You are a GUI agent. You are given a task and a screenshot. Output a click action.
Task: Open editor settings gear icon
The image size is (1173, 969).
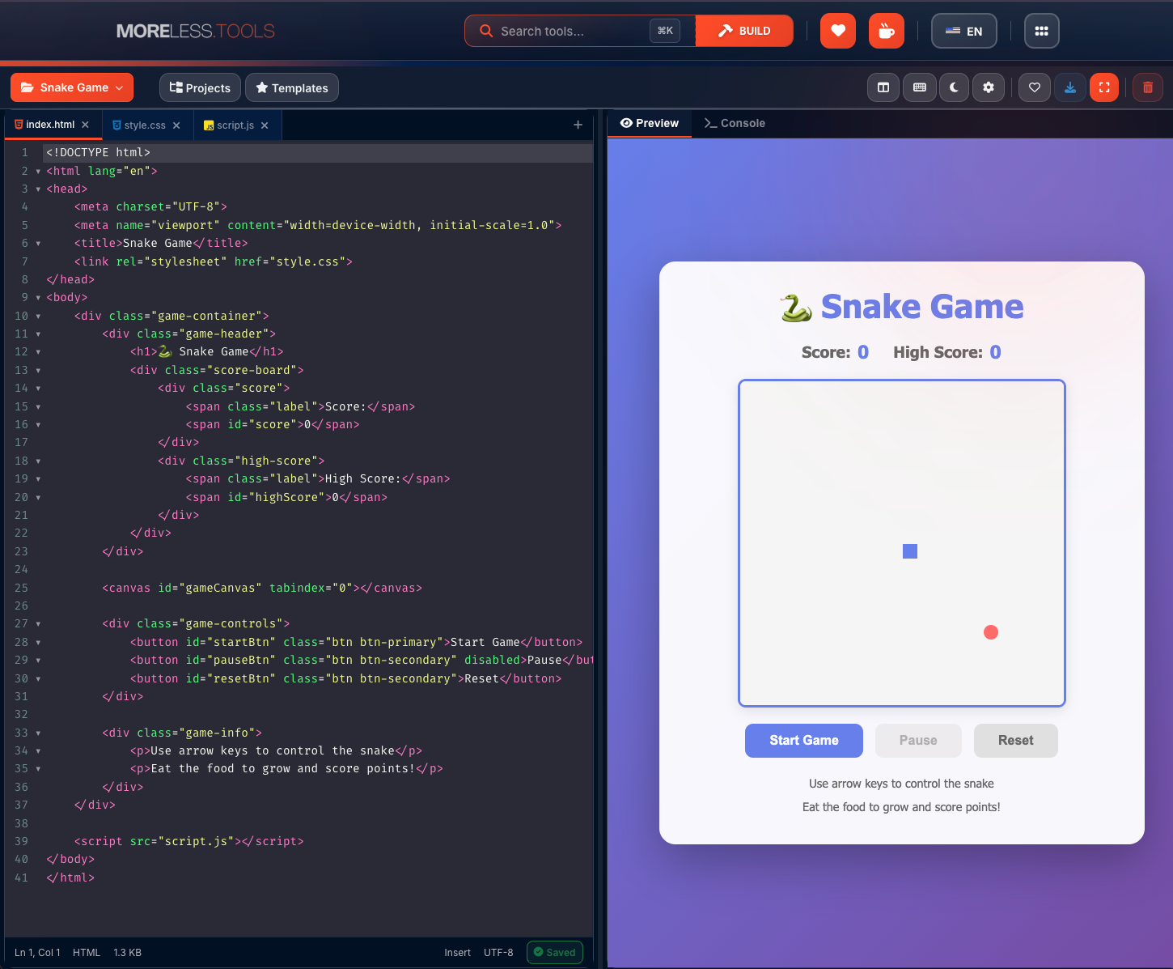pyautogui.click(x=989, y=87)
